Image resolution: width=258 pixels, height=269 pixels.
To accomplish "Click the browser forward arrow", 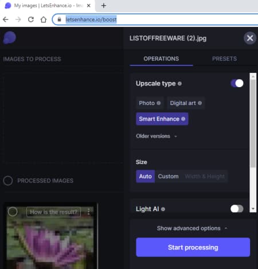I will [18, 20].
